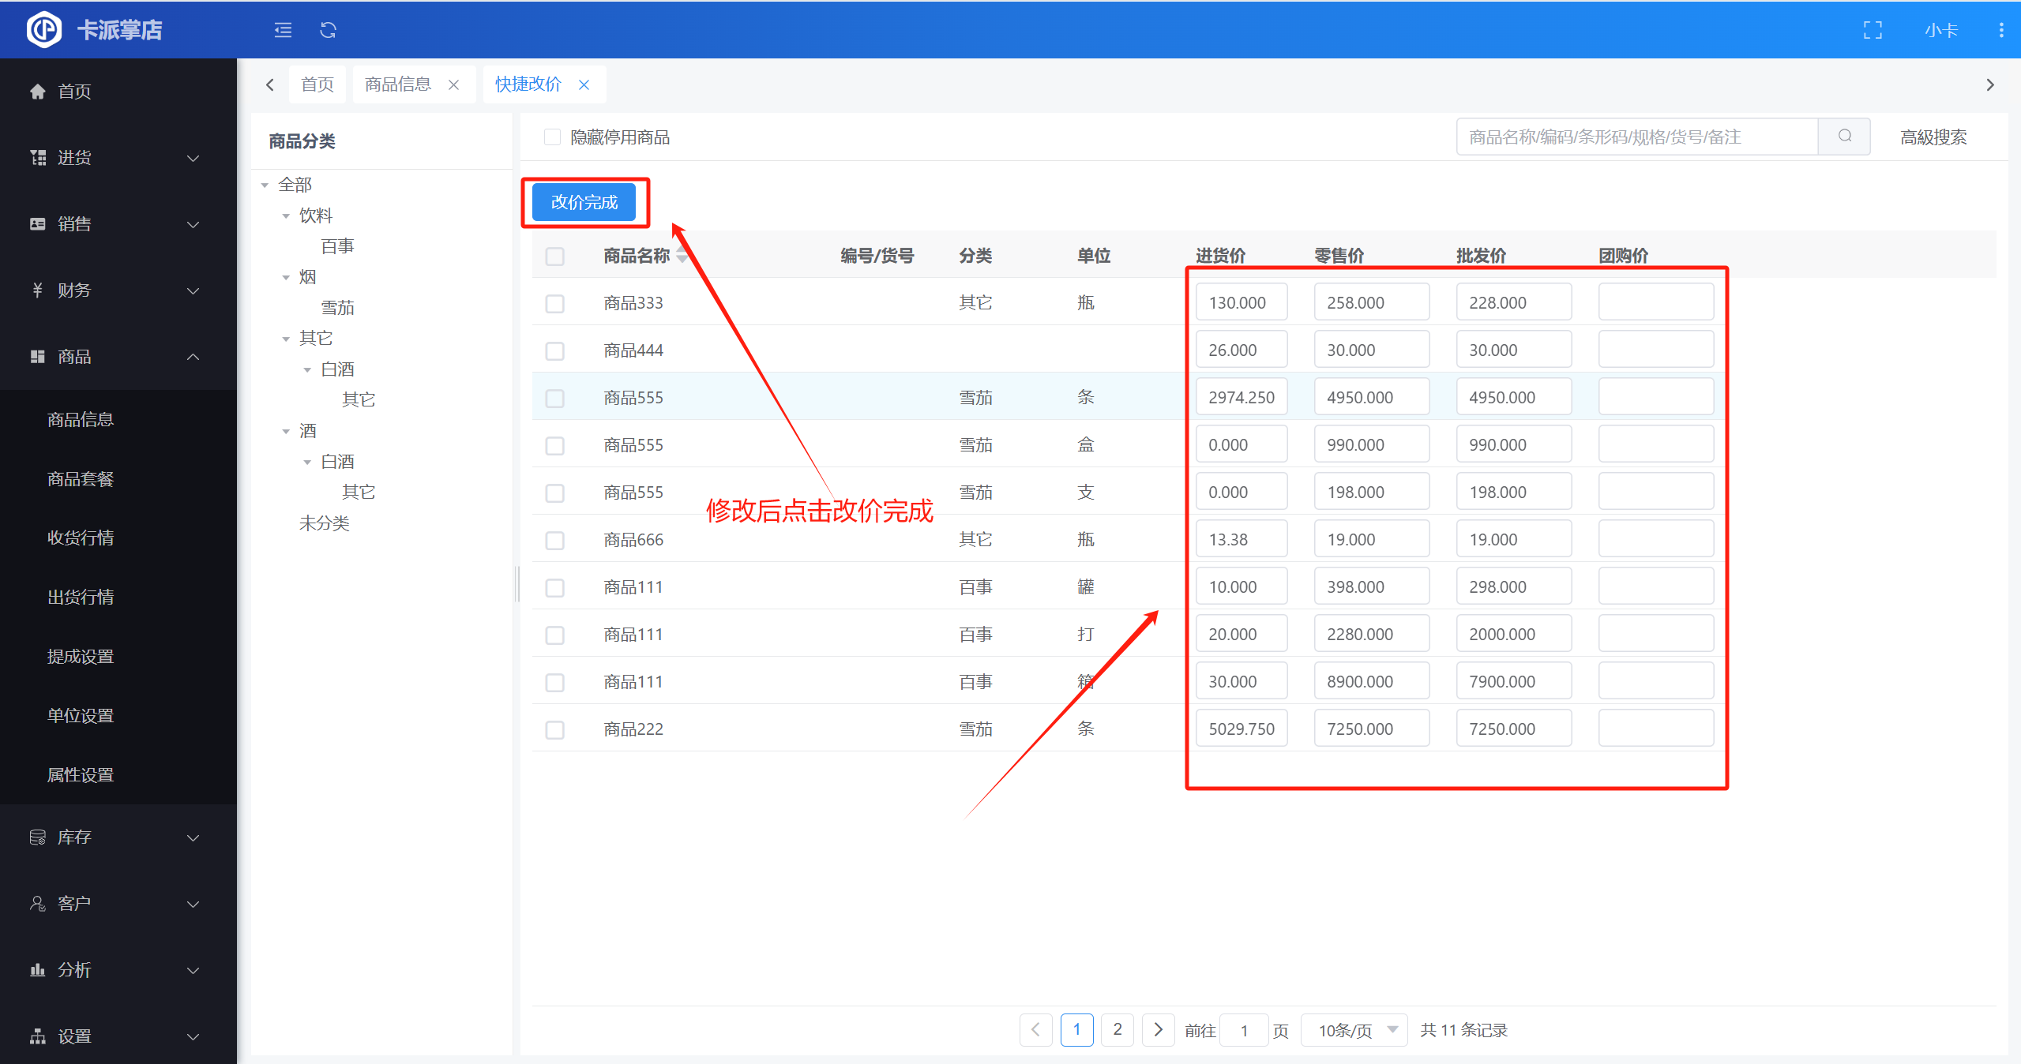2021x1064 pixels.
Task: Open the three-dot more options menu
Action: 2000,30
